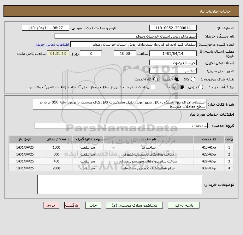Click the واحد اندازه گیری column header
This screenshot has height=235, width=243.
pyautogui.click(x=88, y=139)
